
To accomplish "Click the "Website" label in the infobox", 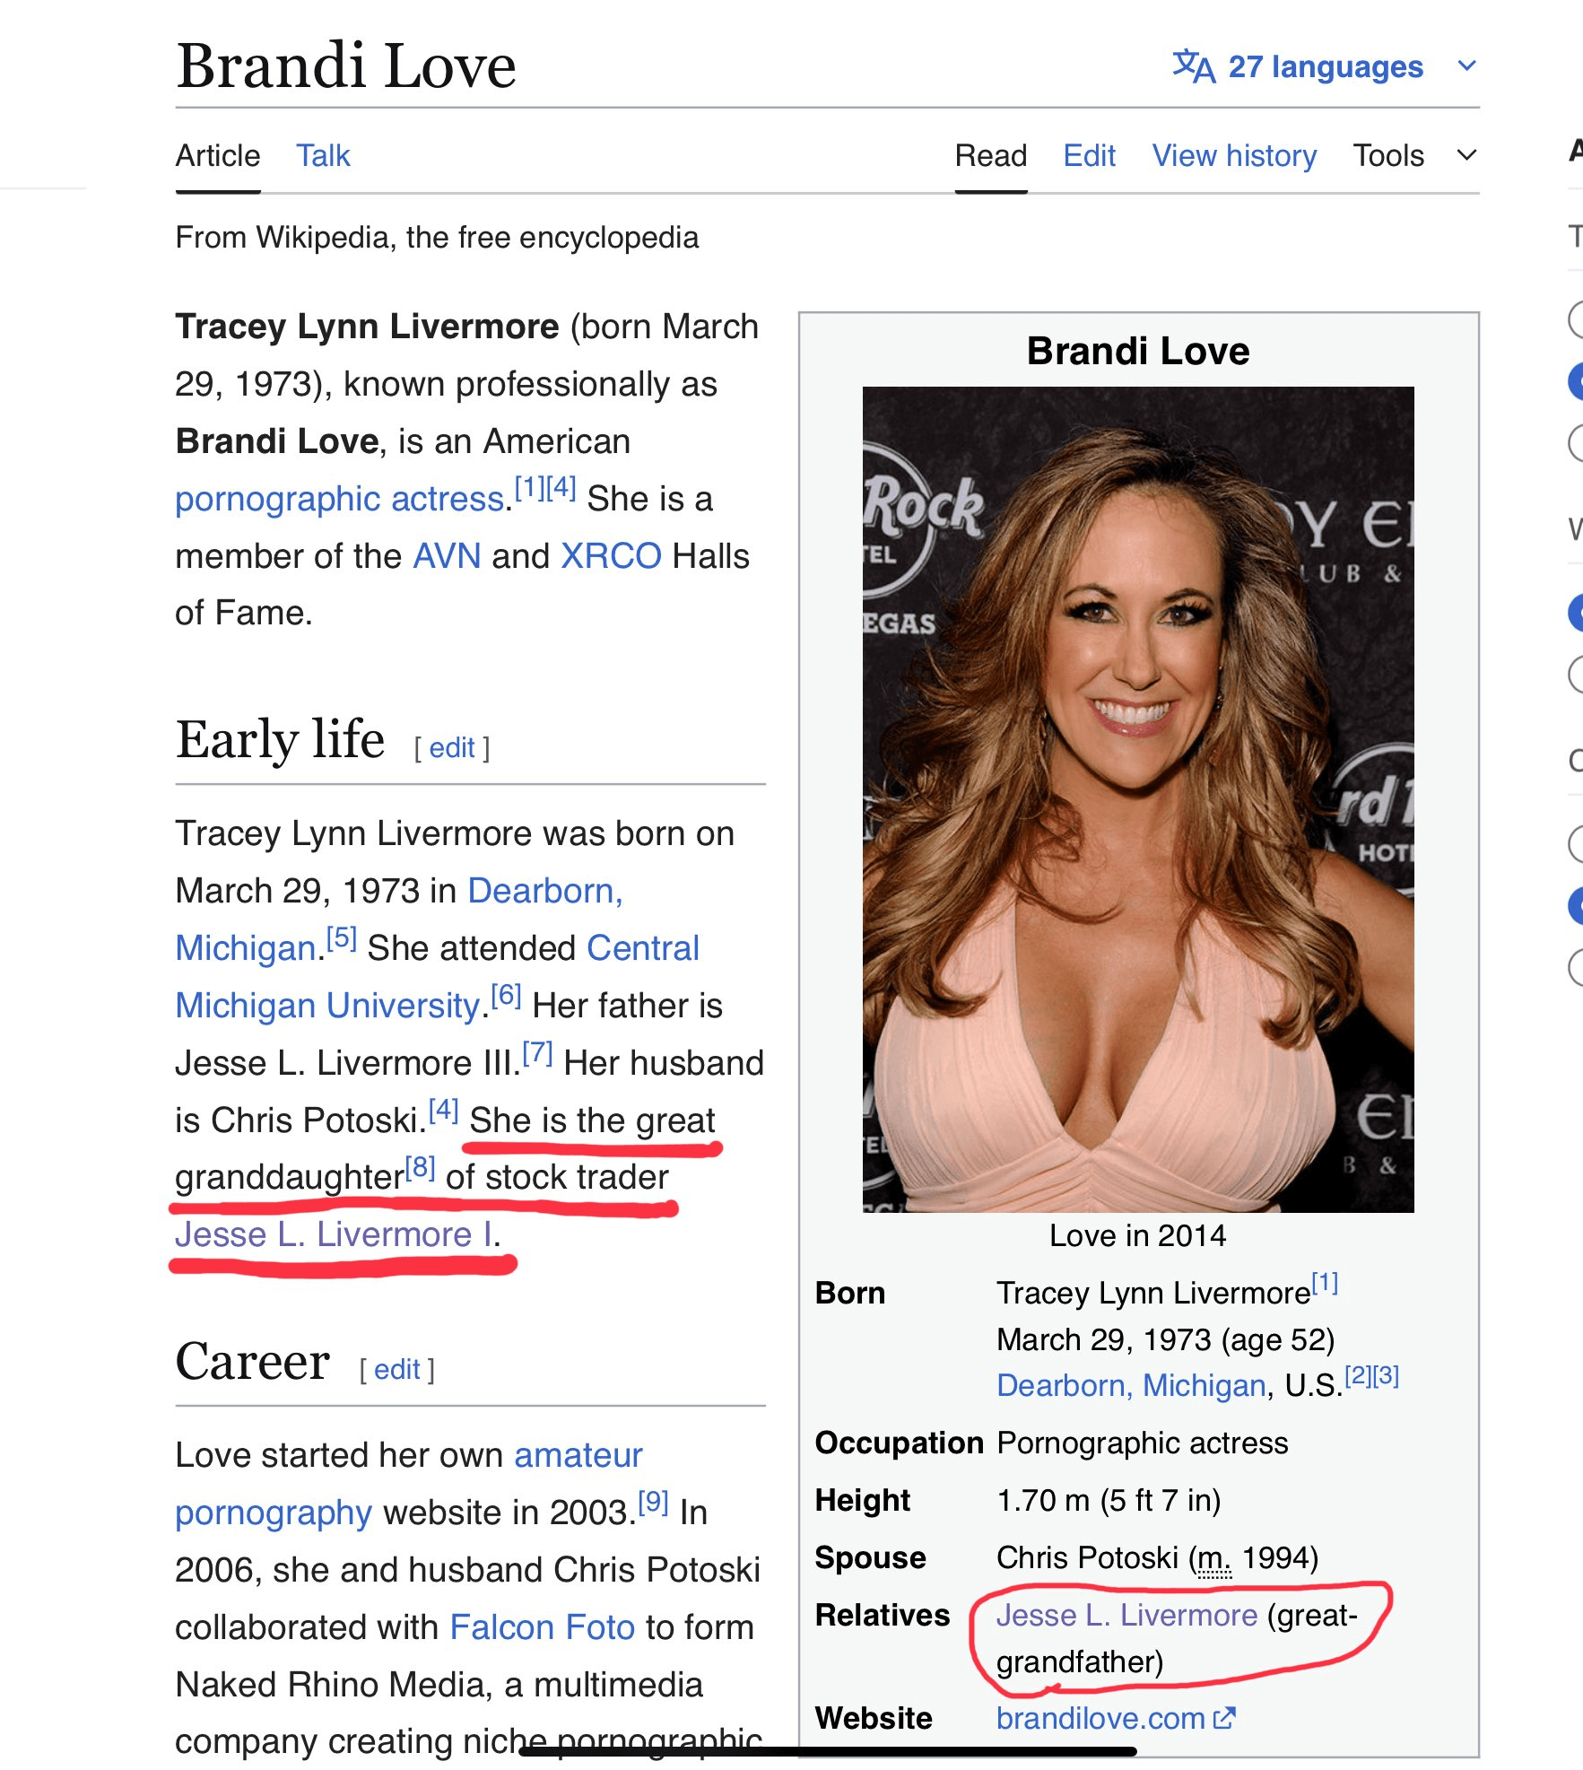I will click(x=874, y=1719).
